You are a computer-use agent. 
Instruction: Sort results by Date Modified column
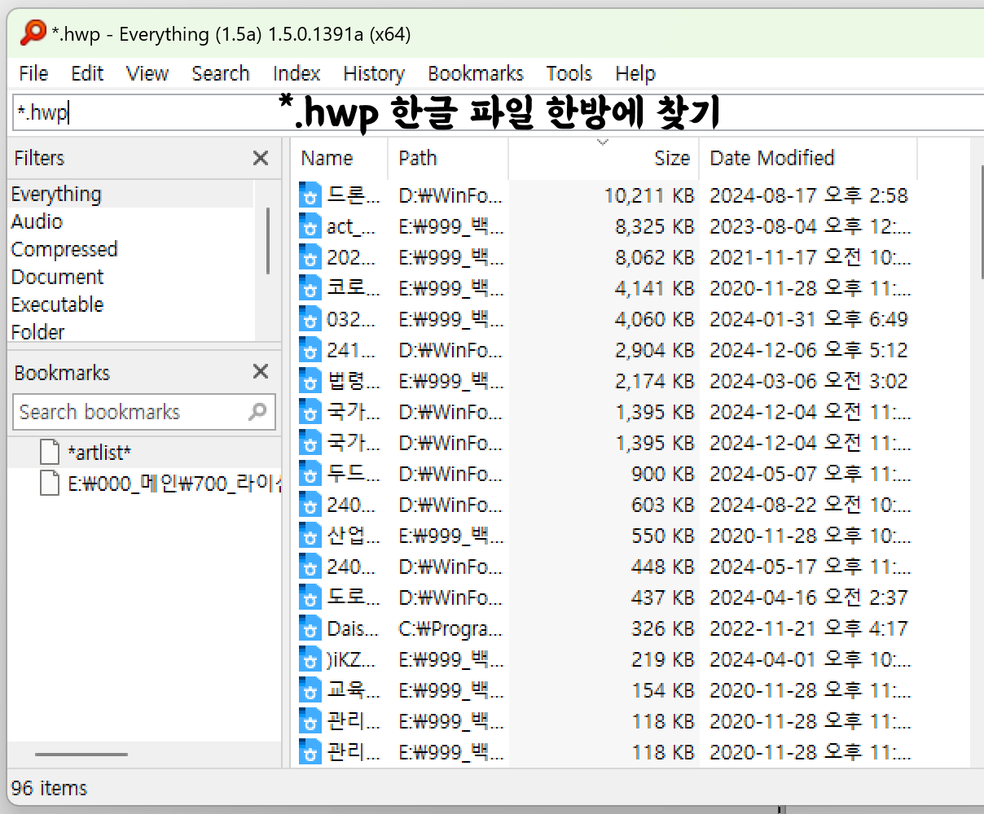point(809,158)
